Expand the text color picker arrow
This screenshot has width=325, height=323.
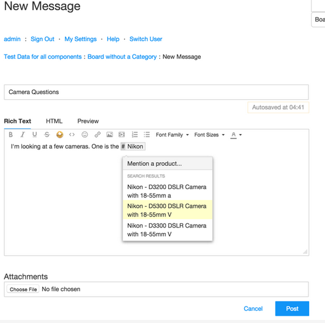pyautogui.click(x=241, y=135)
